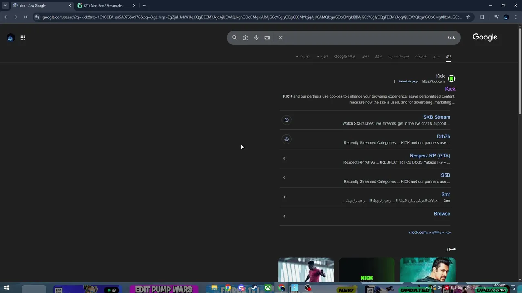Open the three-dot menu beside kick.com URL
Viewport: 522px width, 293px height.
pyautogui.click(x=394, y=81)
